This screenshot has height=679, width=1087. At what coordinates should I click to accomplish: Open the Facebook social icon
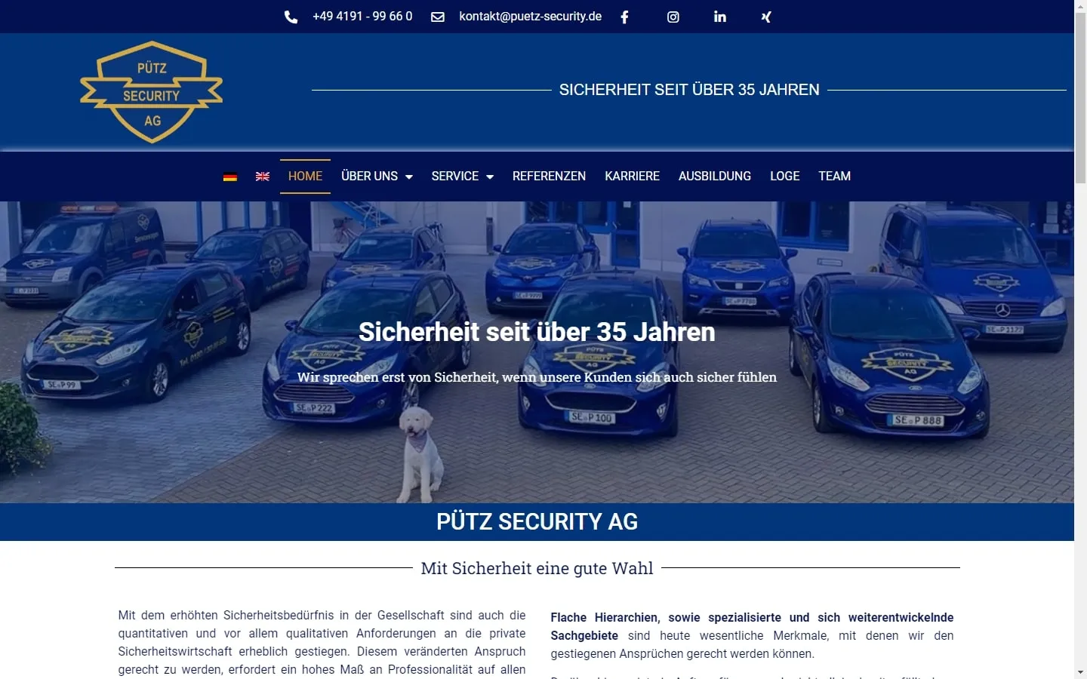pyautogui.click(x=624, y=17)
